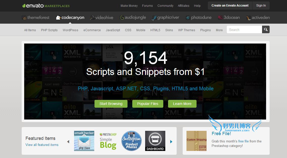
Task: Click the Featured Items heading
Action: point(41,138)
